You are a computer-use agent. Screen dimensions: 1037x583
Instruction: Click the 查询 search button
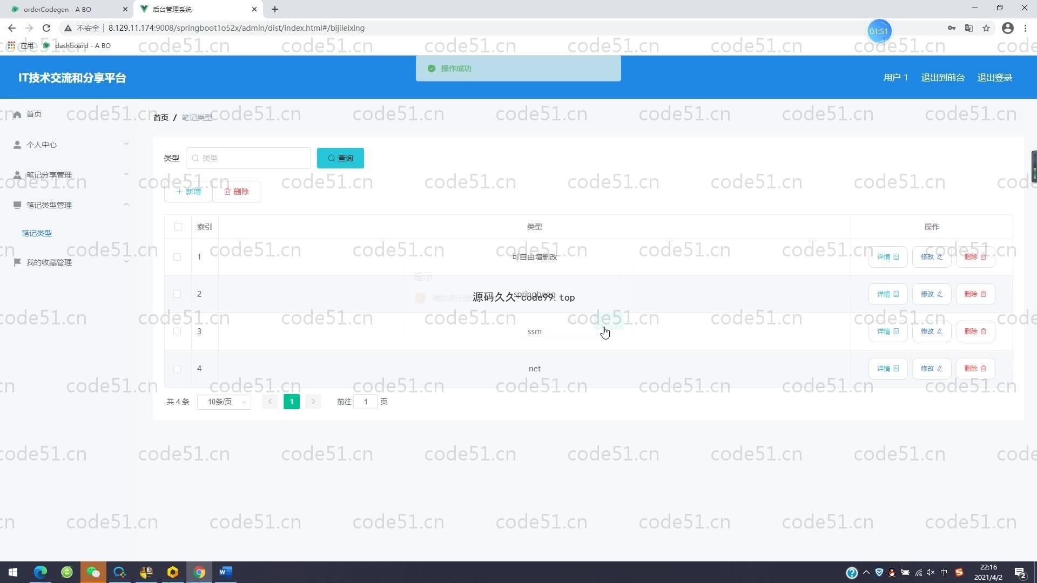pyautogui.click(x=340, y=158)
